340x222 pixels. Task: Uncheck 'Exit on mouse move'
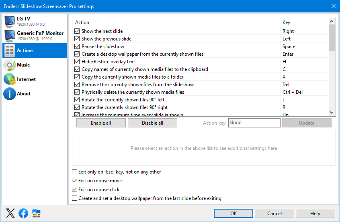click(74, 180)
